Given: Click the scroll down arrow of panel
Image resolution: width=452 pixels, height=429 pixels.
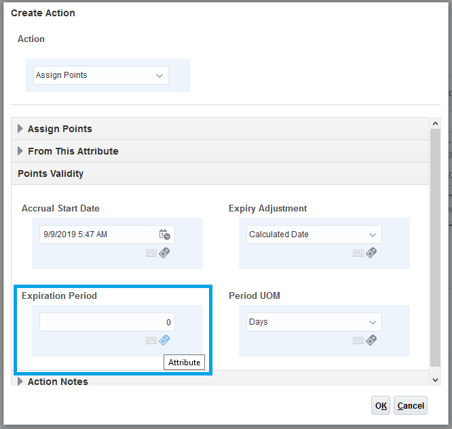Looking at the screenshot, I should coord(435,380).
